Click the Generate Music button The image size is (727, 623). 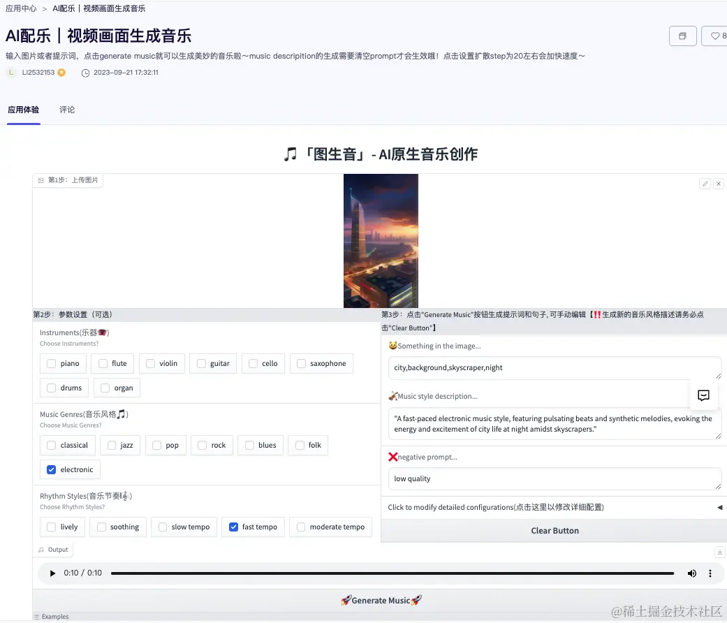pos(380,601)
